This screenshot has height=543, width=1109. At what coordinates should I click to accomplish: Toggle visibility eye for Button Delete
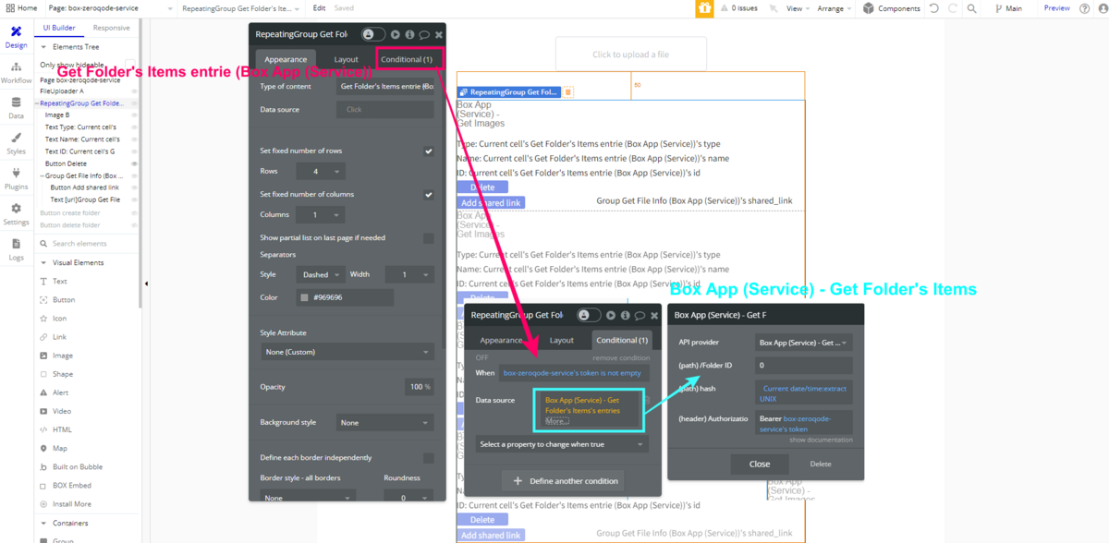pos(134,163)
